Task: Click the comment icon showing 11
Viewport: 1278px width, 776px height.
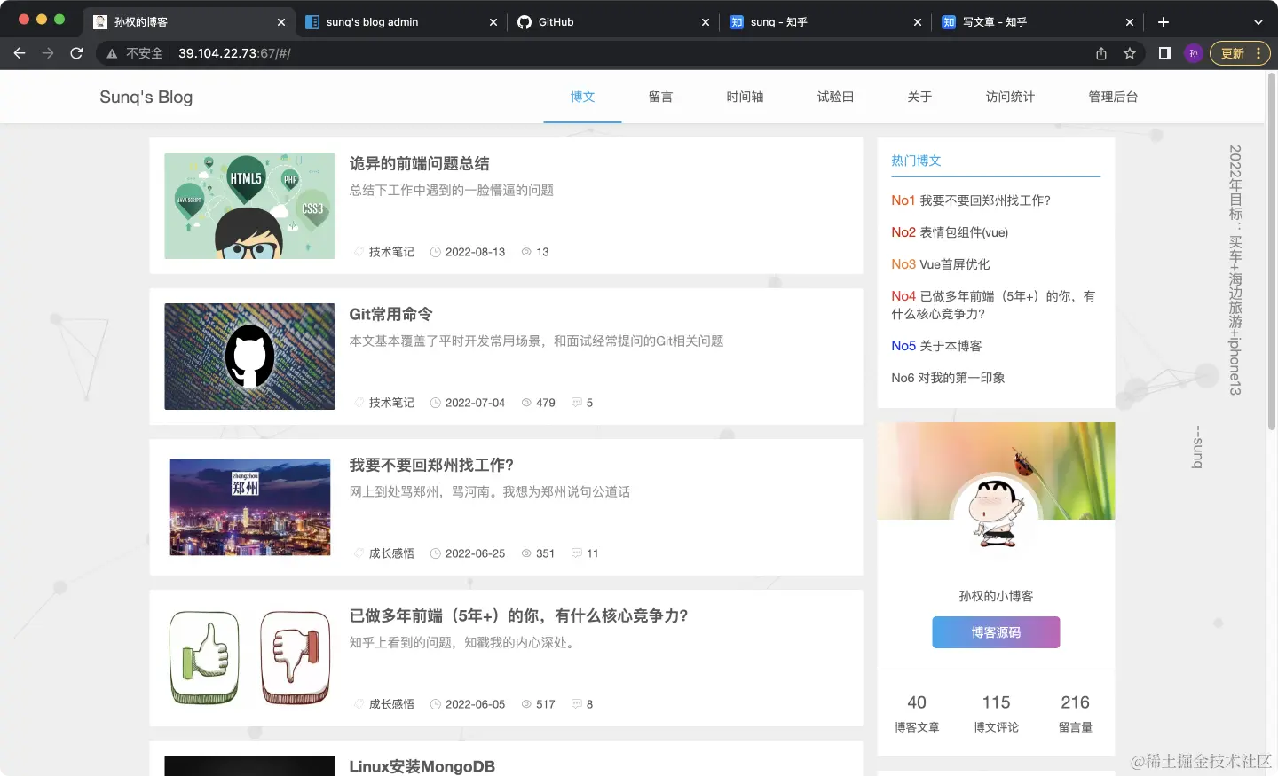Action: [x=577, y=553]
